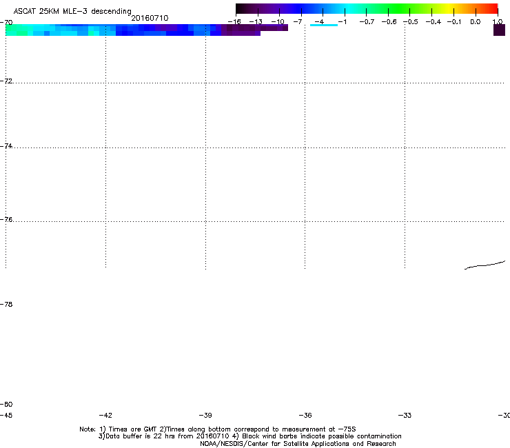Image resolution: width=510 pixels, height=448 pixels.
Task: Click the dark purple square at top right
Action: pyautogui.click(x=499, y=30)
